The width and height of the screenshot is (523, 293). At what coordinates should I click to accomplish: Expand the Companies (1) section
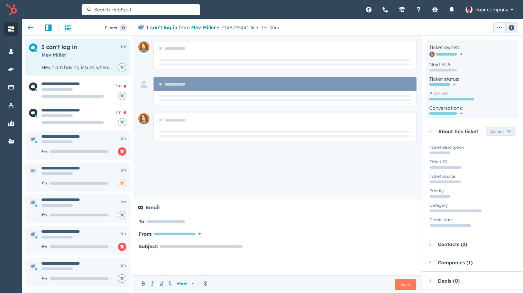pos(455,263)
